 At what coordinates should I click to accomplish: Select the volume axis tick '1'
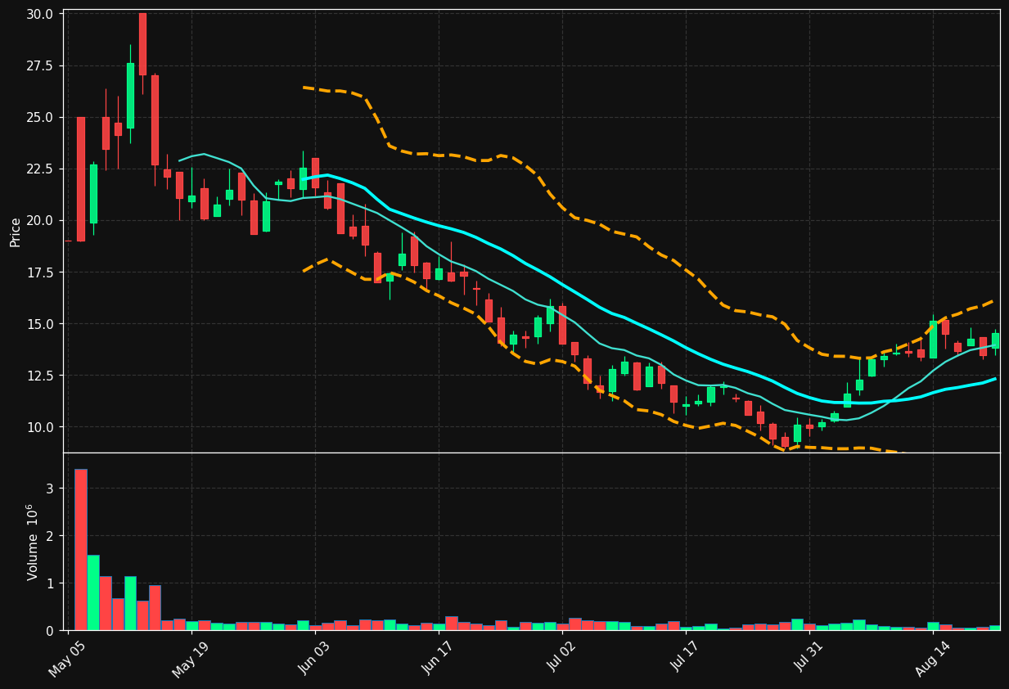[x=49, y=583]
